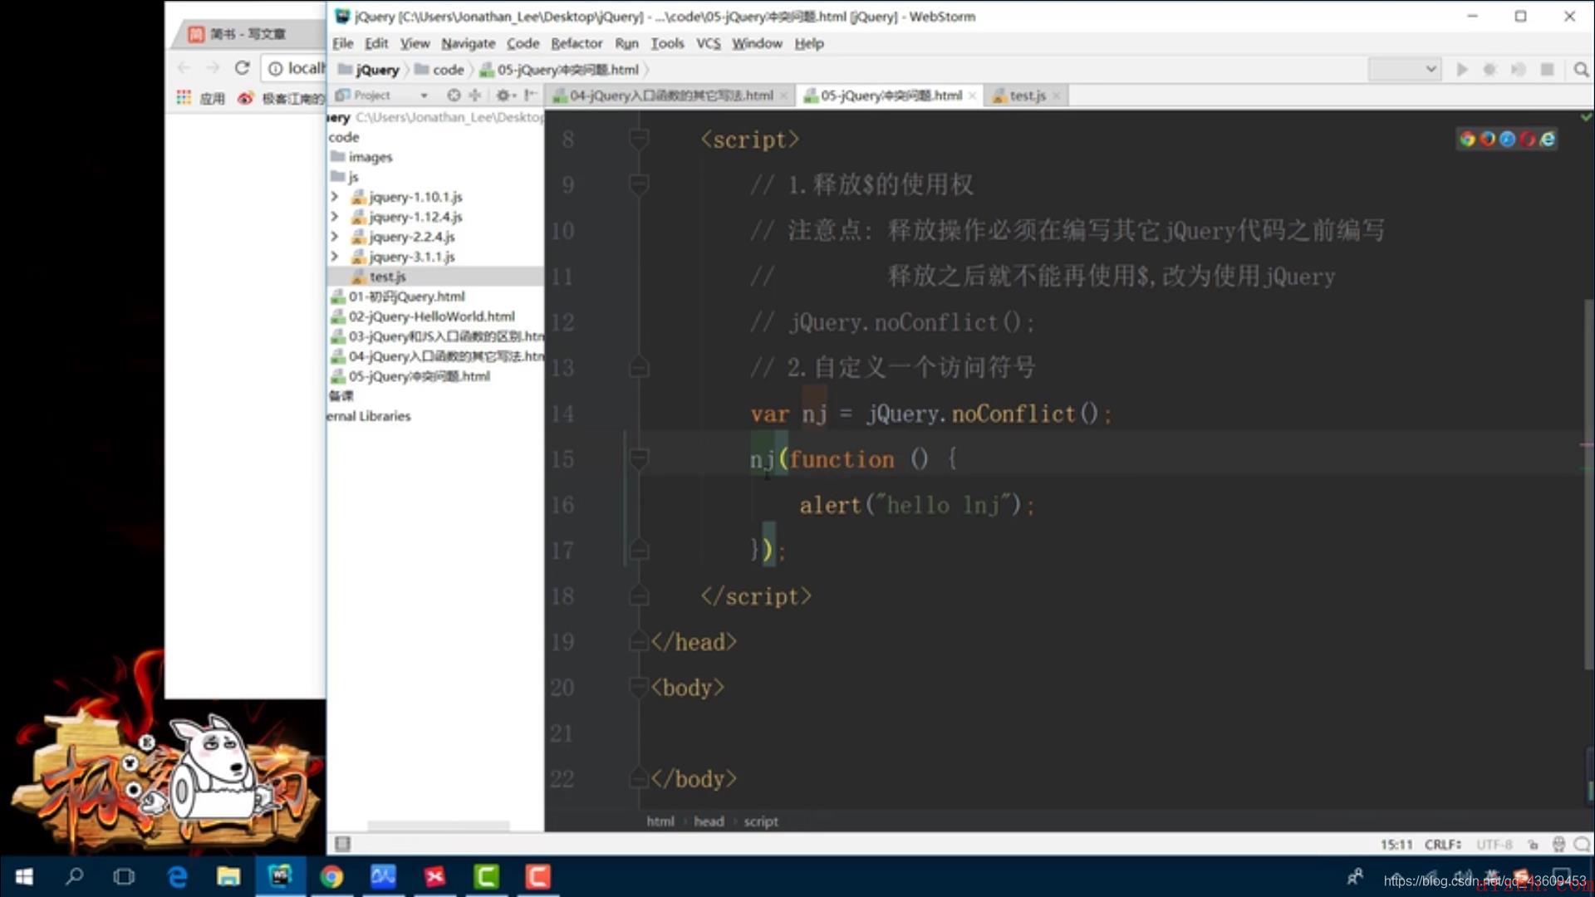This screenshot has width=1595, height=897.
Task: Collapse the function fold at line 15
Action: point(639,459)
